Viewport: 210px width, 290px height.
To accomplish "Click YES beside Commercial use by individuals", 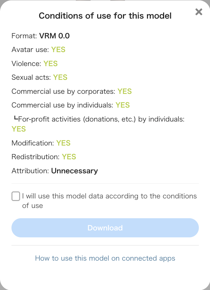I will click(x=123, y=105).
